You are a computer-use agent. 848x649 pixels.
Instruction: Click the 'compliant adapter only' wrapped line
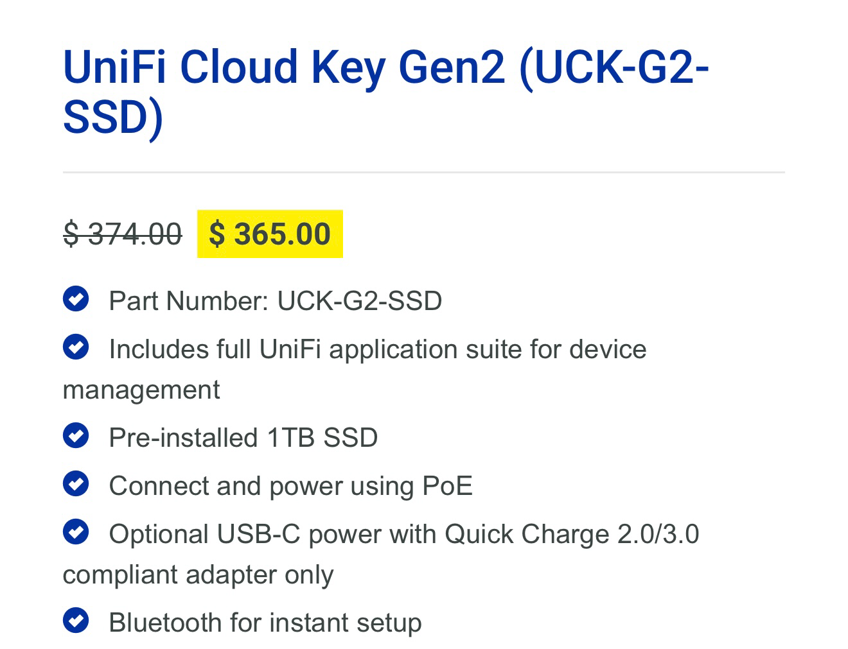198,575
